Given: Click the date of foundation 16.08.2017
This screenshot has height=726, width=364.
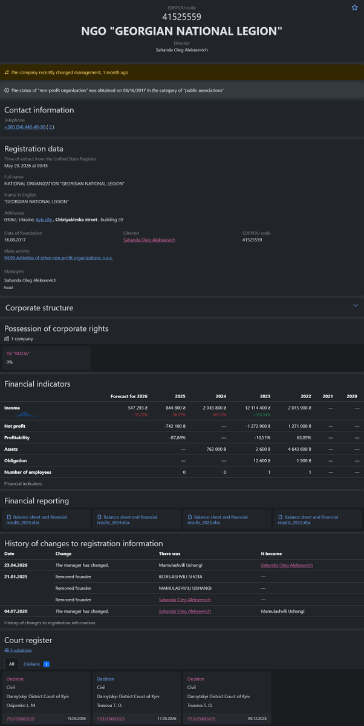Looking at the screenshot, I should tap(15, 240).
